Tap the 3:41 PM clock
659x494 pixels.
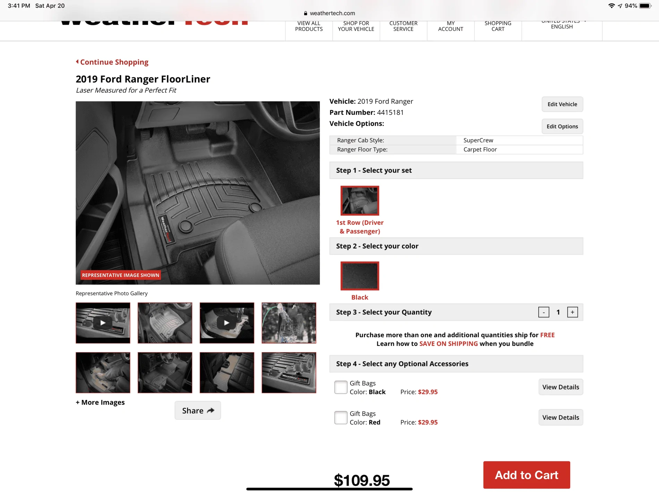[19, 6]
